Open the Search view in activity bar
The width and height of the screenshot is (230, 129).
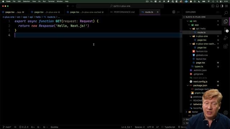tap(226, 13)
